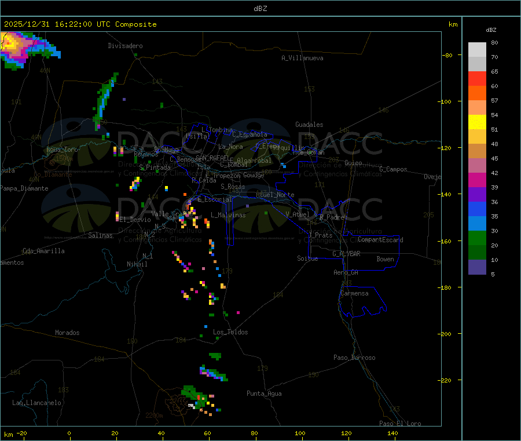521x441 pixels.
Task: Click the km unit label at bottom left
Action: 9,435
